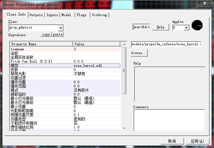Switch to the Model tab
Image resolution: width=214 pixels, height=148 pixels.
tap(67, 15)
